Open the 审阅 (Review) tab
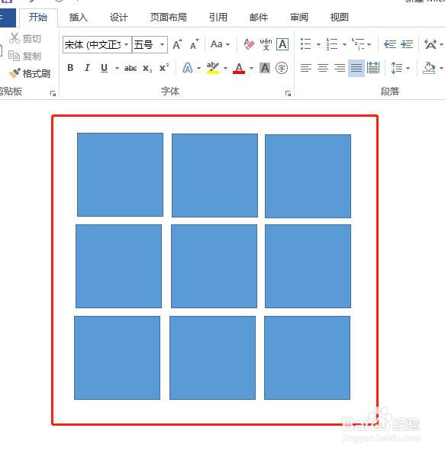The image size is (445, 454). click(x=299, y=18)
